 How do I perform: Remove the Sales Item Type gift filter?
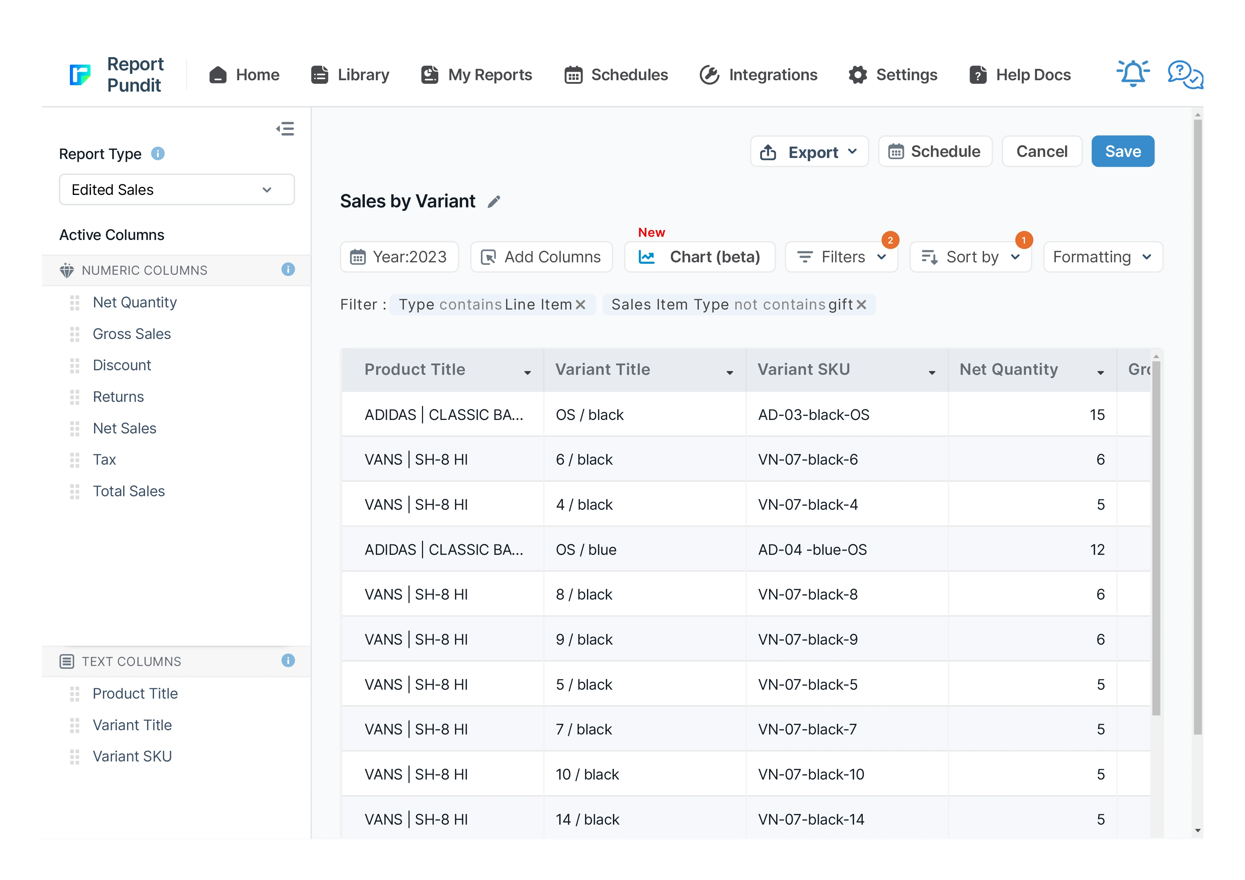(862, 305)
